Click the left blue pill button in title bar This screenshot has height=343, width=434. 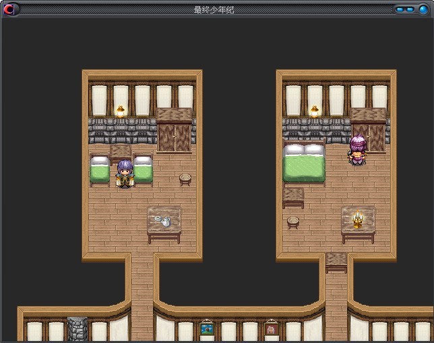tap(400, 10)
